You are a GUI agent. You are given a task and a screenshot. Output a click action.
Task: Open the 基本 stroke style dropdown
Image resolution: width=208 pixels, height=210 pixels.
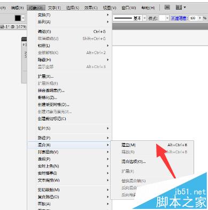pyautogui.click(x=144, y=18)
